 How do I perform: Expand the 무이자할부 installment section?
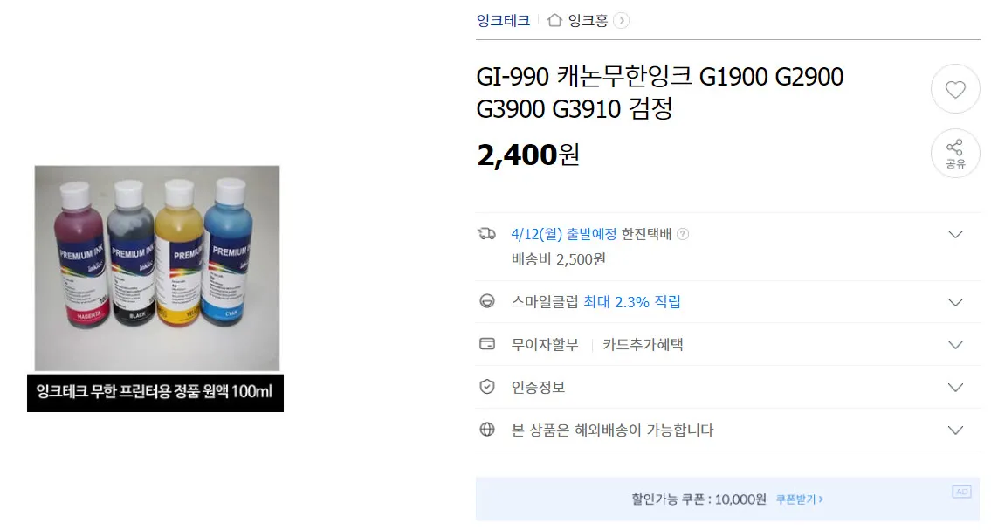pos(955,344)
